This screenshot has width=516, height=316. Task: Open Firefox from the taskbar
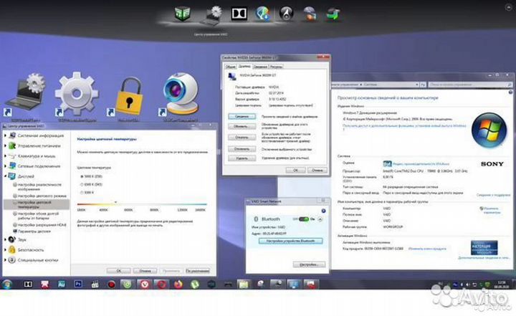(x=178, y=284)
